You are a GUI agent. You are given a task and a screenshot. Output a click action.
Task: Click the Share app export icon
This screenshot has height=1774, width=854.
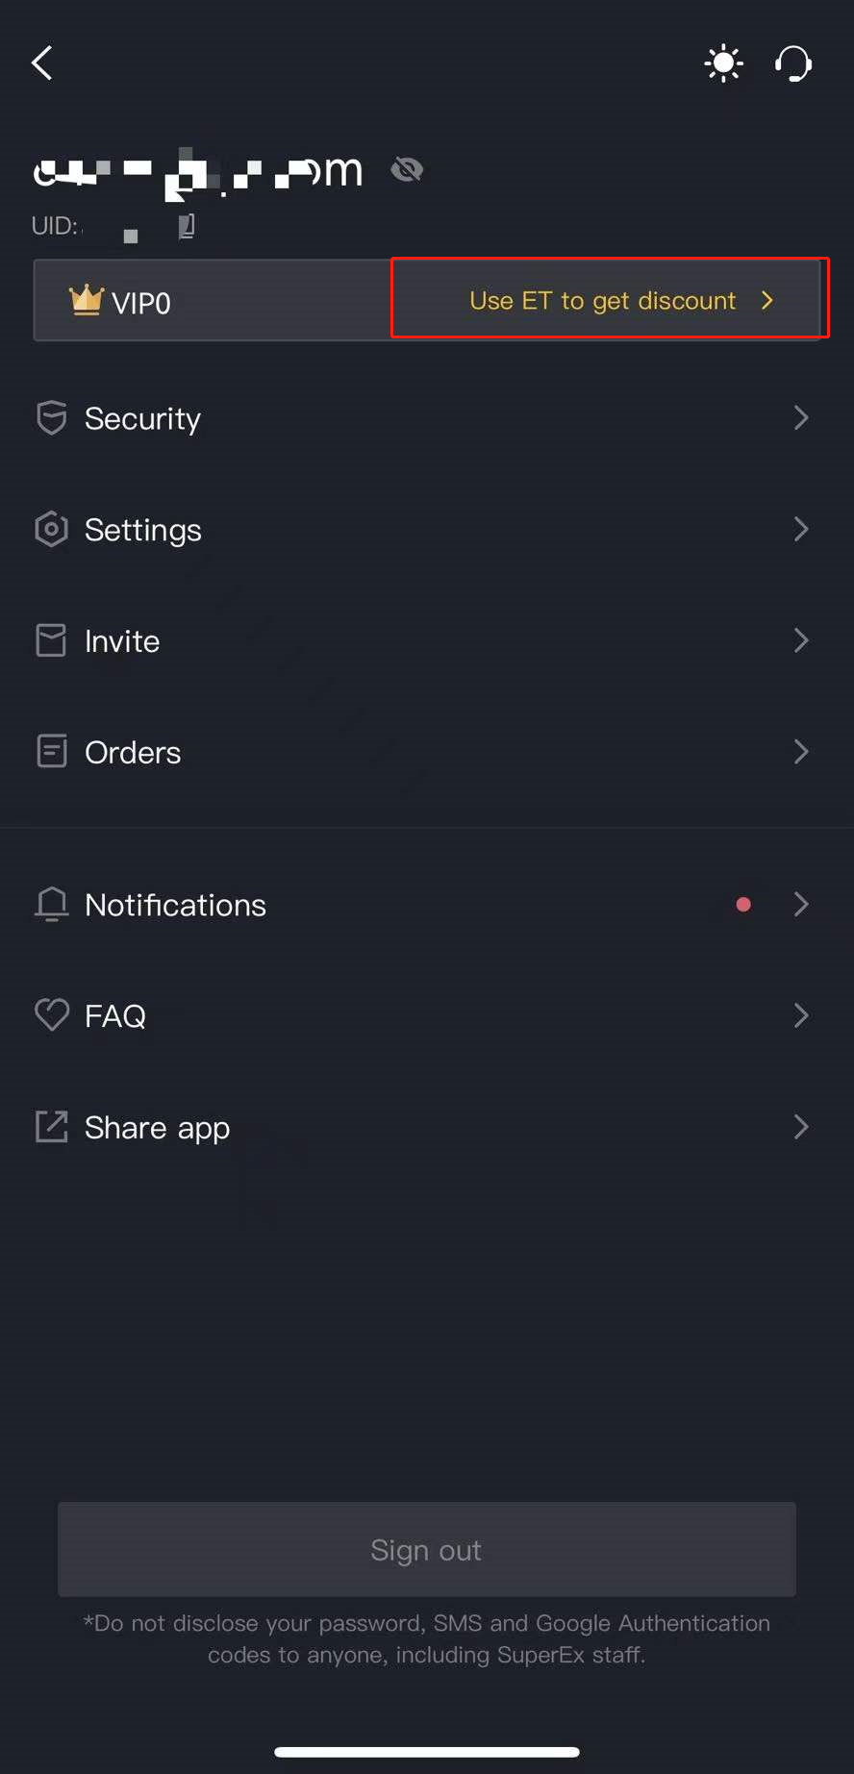coord(51,1127)
